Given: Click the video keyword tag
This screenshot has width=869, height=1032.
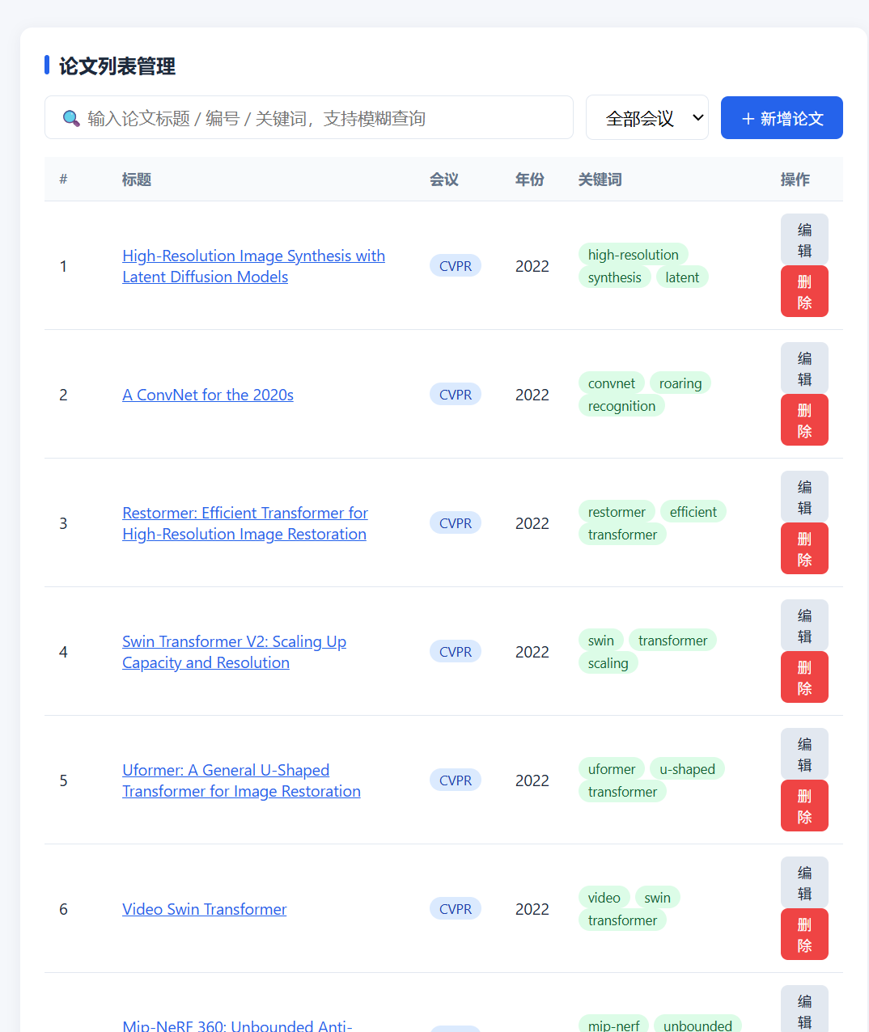Looking at the screenshot, I should pos(604,898).
